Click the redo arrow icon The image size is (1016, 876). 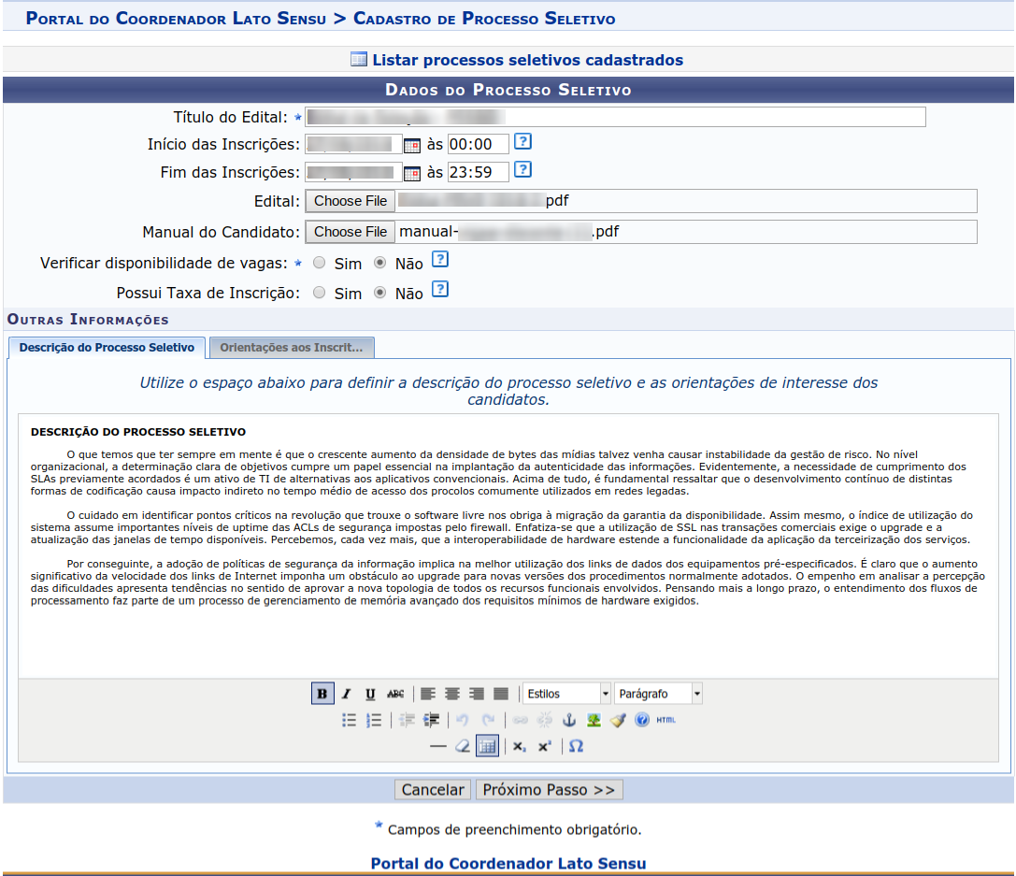(489, 720)
